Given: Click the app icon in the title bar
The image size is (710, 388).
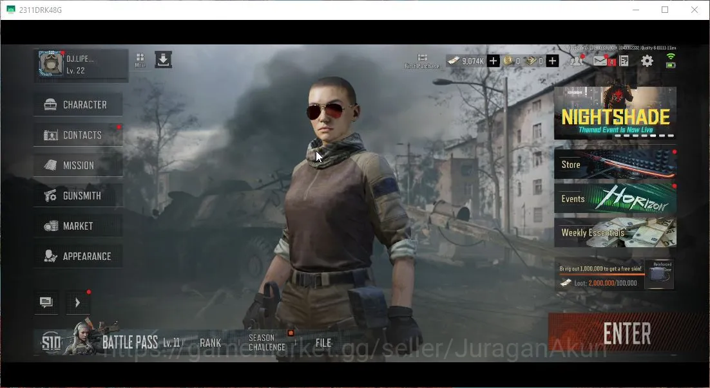Looking at the screenshot, I should pyautogui.click(x=10, y=10).
